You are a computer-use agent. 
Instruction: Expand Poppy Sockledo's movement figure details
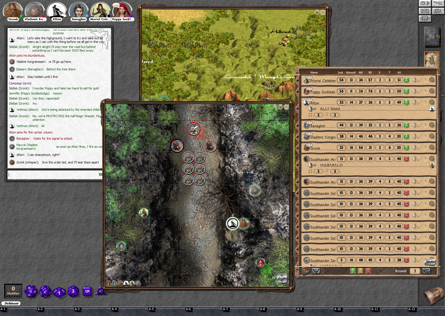click(x=425, y=91)
